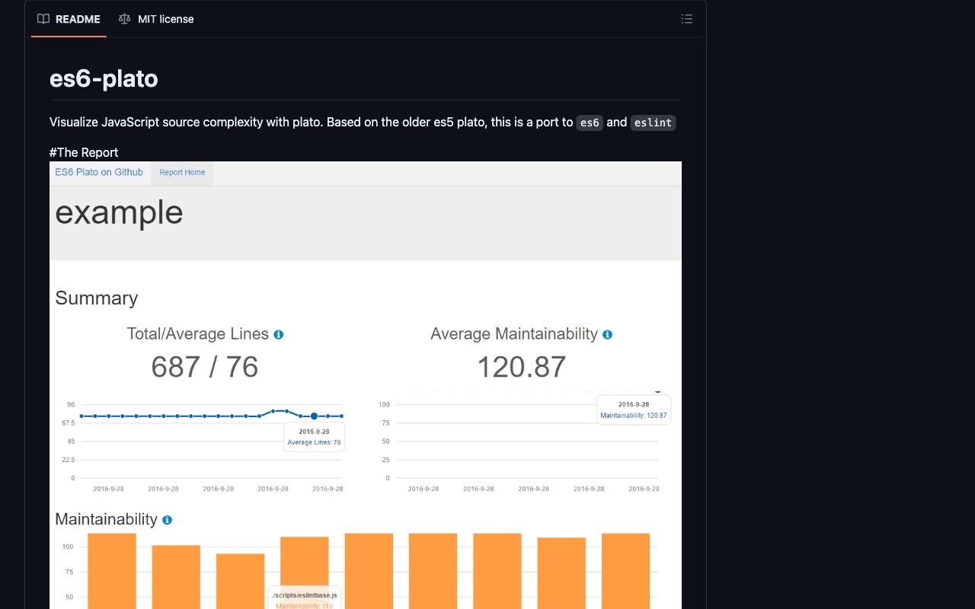The width and height of the screenshot is (975, 609).
Task: Click the '687 / 76' lines value
Action: point(205,367)
